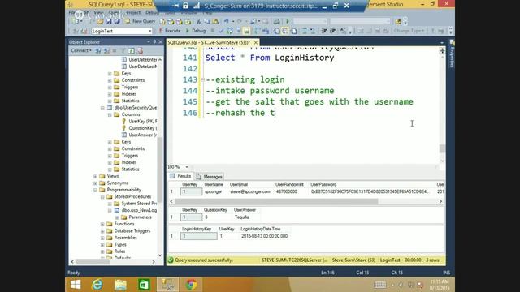520x292 pixels.
Task: Click the Filter icon in Object Explorer toolbar
Action: (x=123, y=50)
